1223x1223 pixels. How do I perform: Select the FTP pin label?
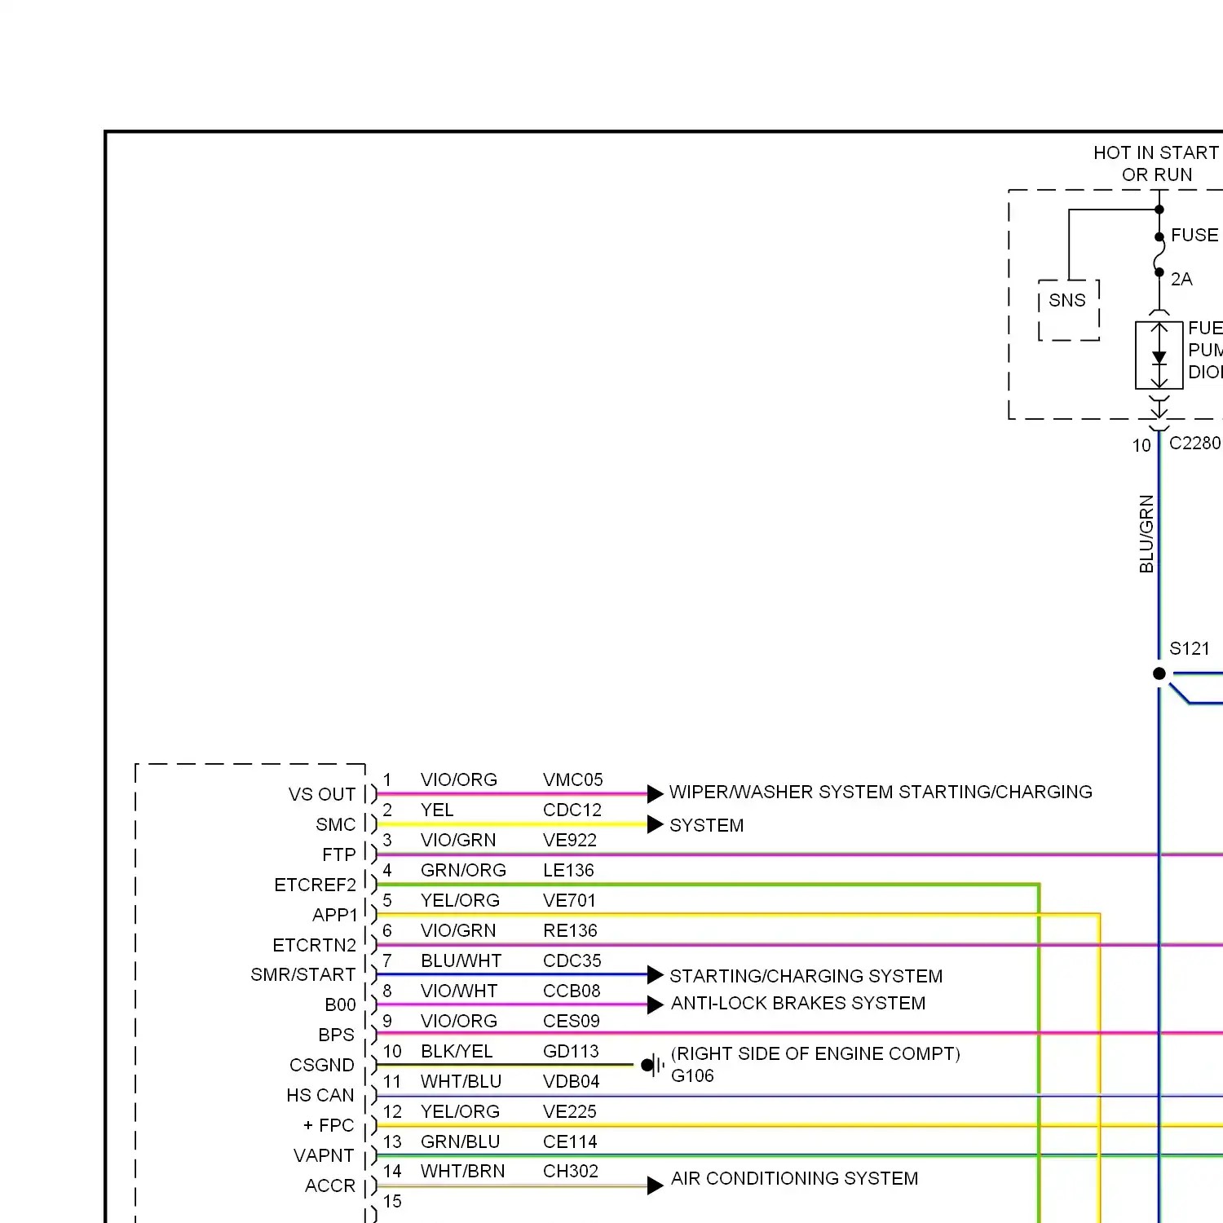pyautogui.click(x=339, y=854)
